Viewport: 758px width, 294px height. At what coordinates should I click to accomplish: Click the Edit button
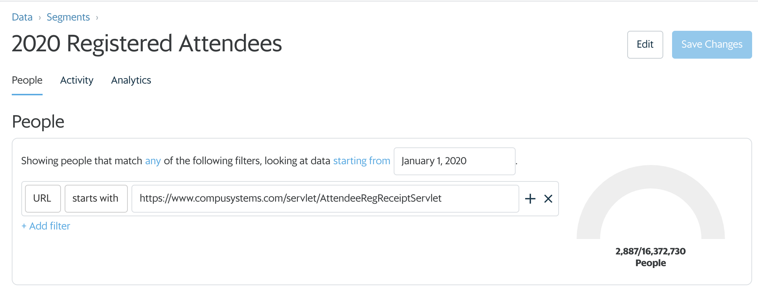click(645, 44)
